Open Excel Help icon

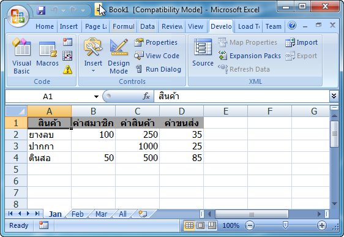tap(292, 26)
